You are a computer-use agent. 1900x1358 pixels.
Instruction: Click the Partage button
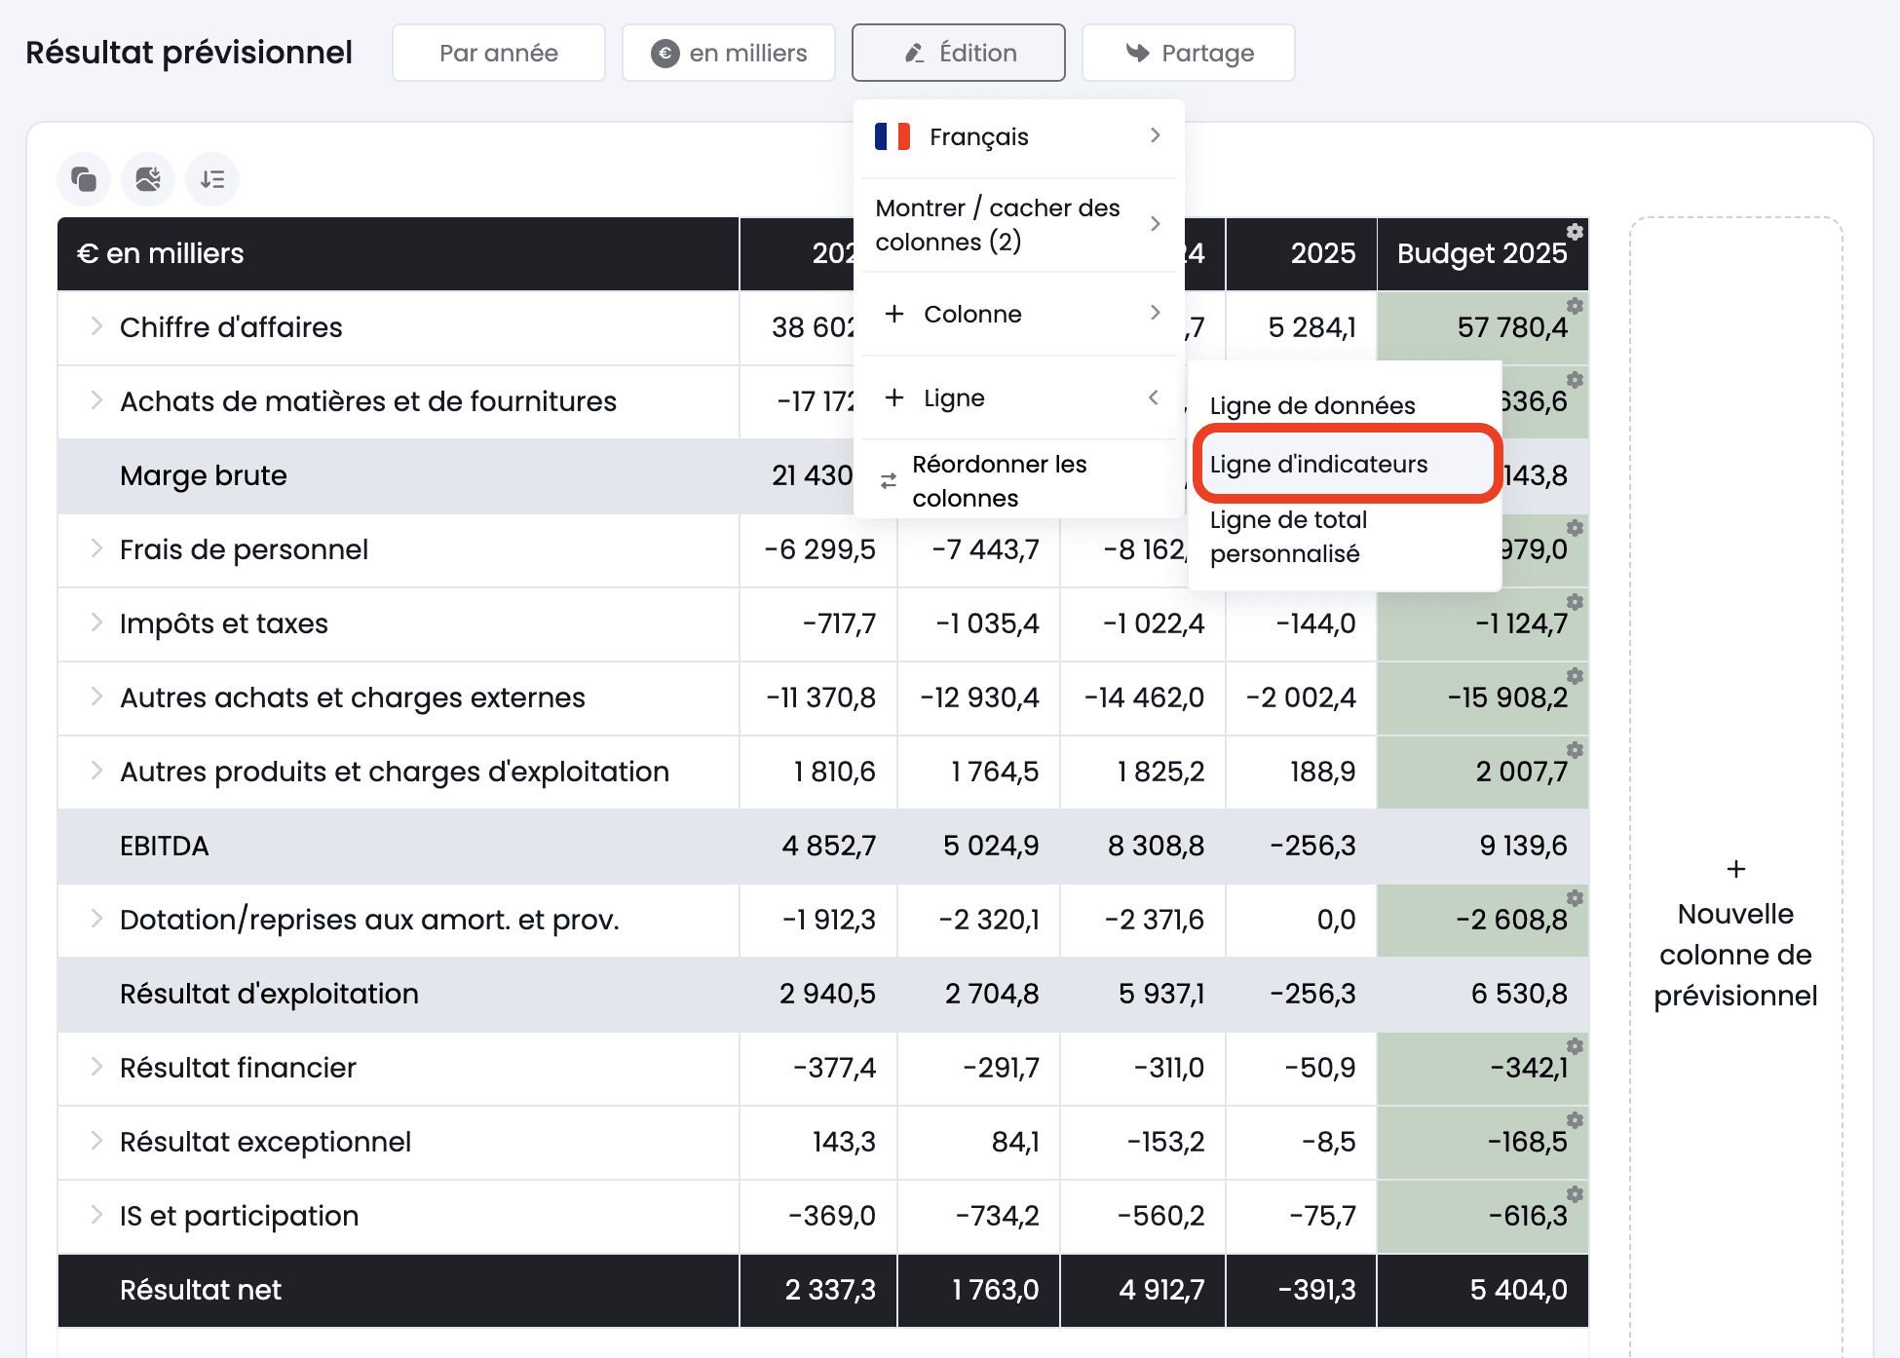point(1189,53)
